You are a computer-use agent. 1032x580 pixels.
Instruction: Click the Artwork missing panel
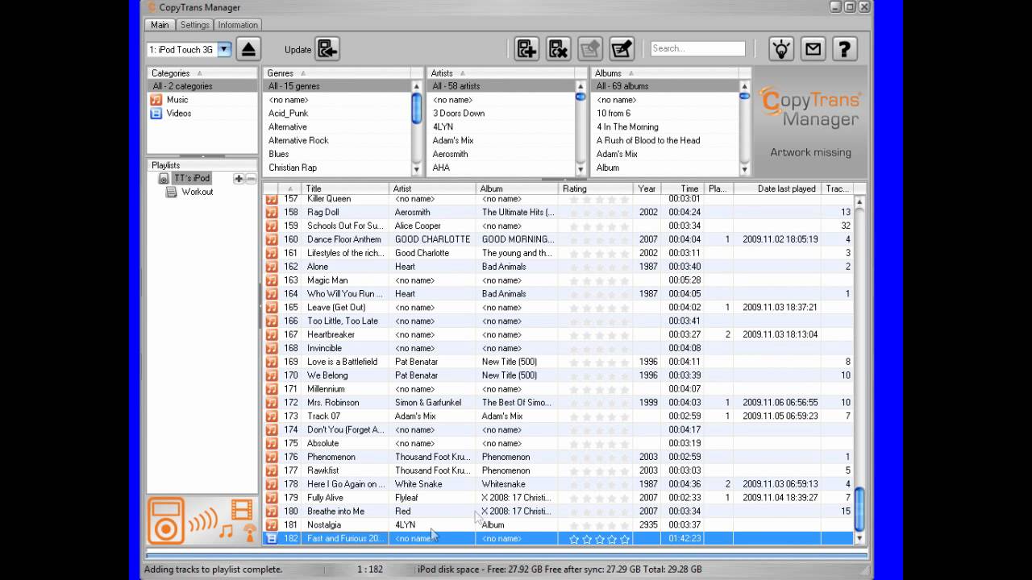coord(810,122)
